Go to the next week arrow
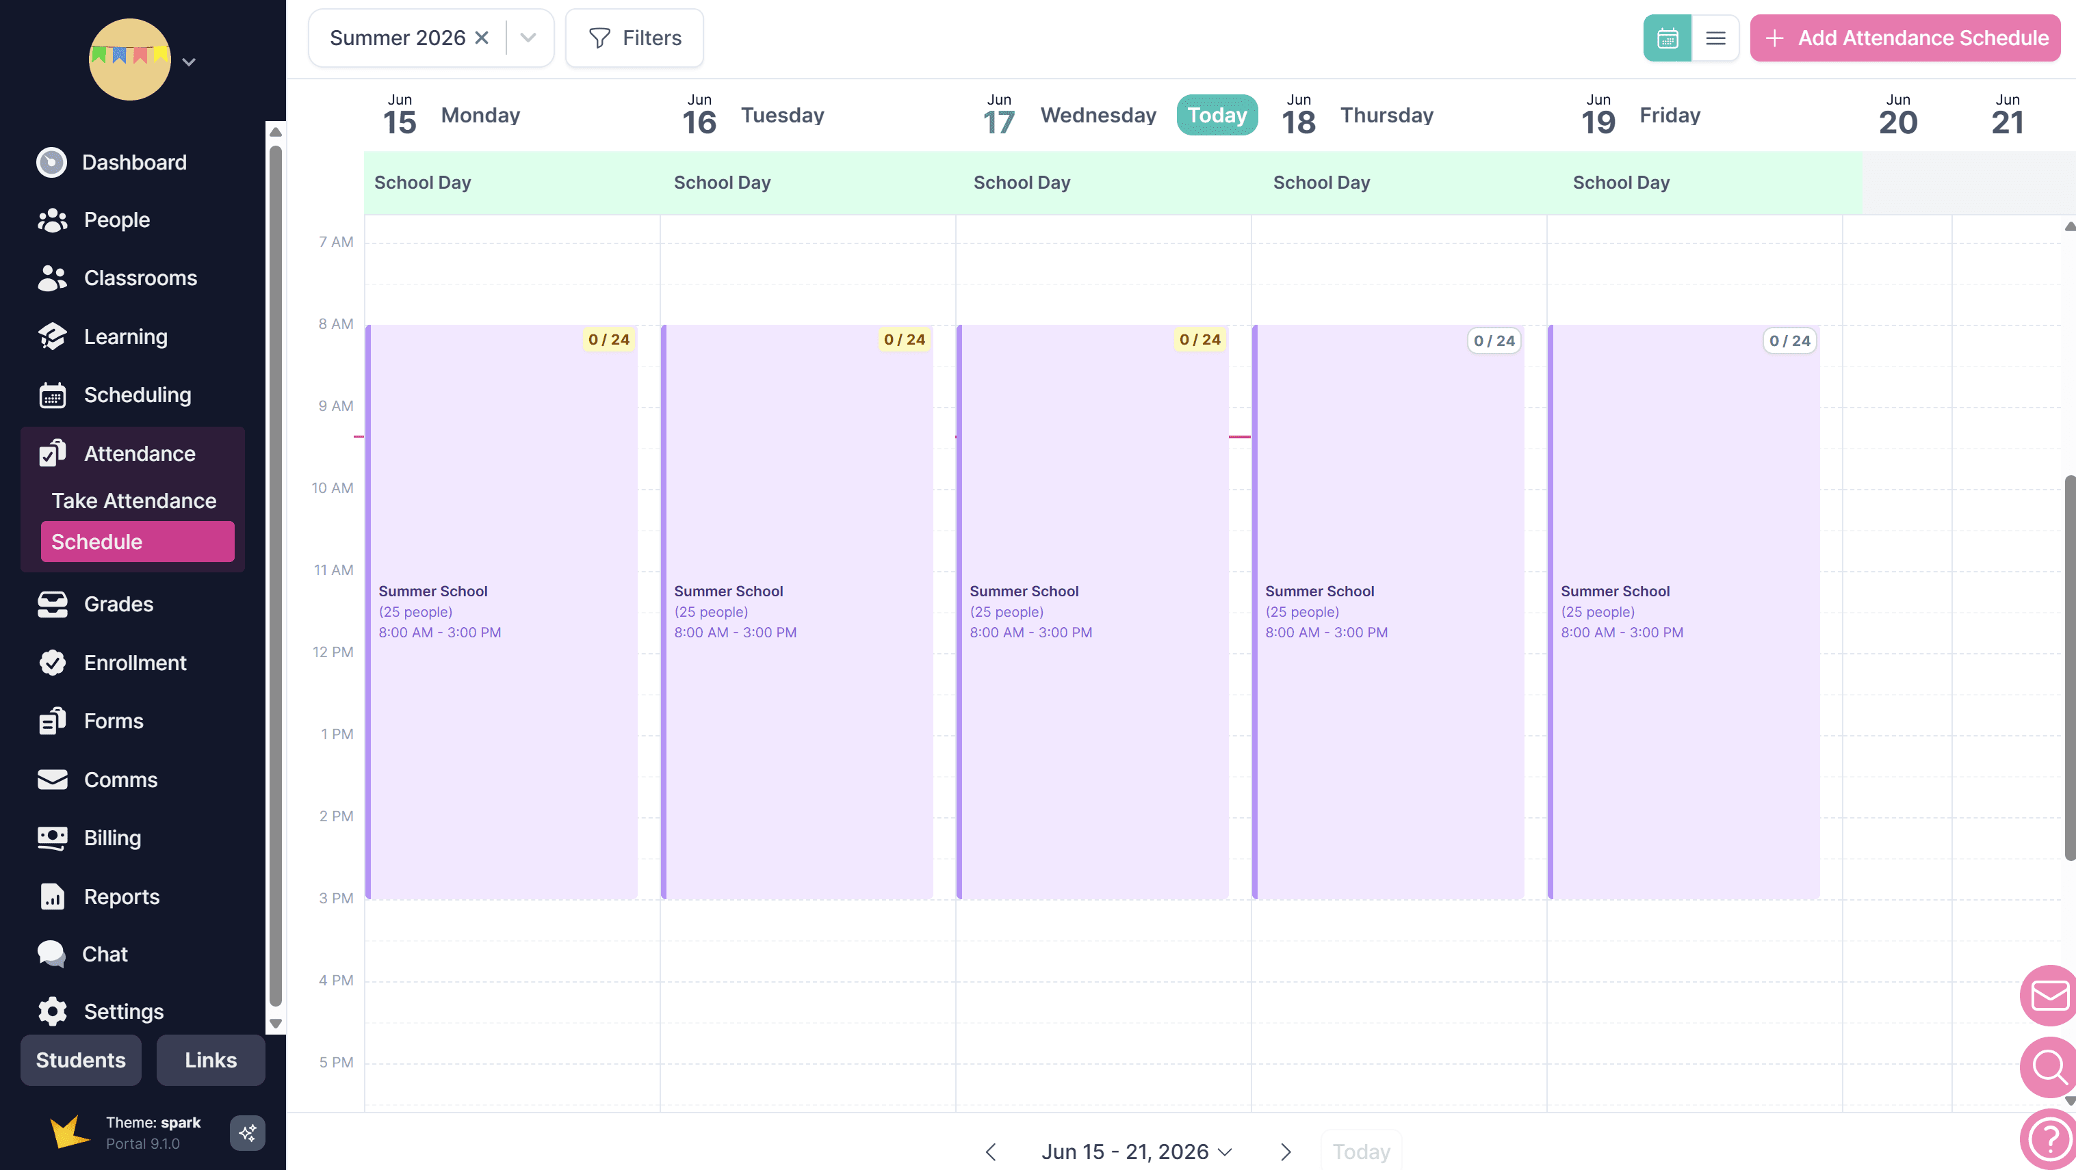The height and width of the screenshot is (1170, 2076). pos(1286,1152)
